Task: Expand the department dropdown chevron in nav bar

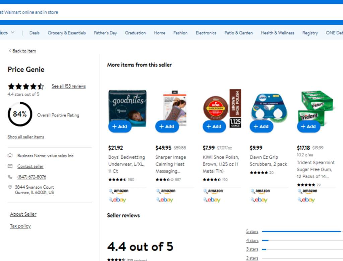Action: tap(13, 33)
